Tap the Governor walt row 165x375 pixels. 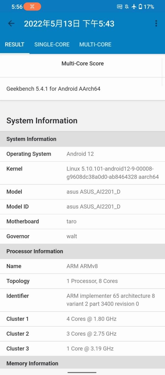(82, 236)
